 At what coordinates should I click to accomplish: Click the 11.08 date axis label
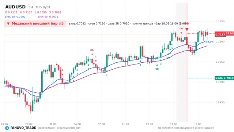[x=125, y=124]
